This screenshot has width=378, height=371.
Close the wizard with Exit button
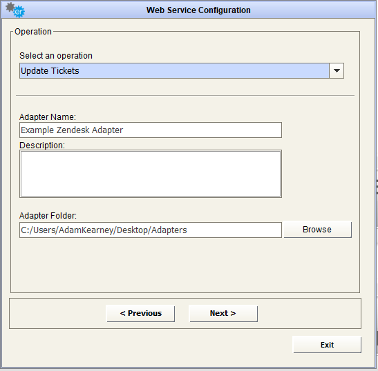tap(327, 345)
